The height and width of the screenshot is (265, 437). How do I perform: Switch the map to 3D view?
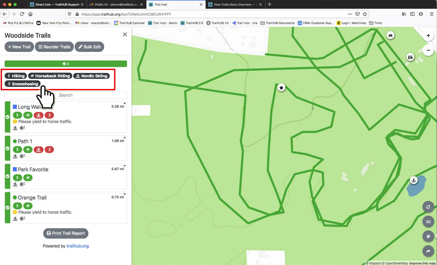pos(428,221)
